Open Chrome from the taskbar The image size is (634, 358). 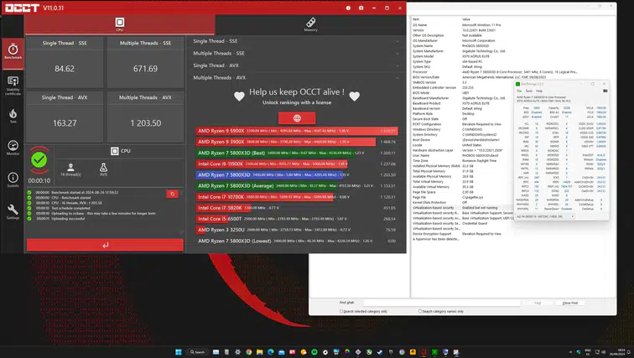(x=249, y=352)
